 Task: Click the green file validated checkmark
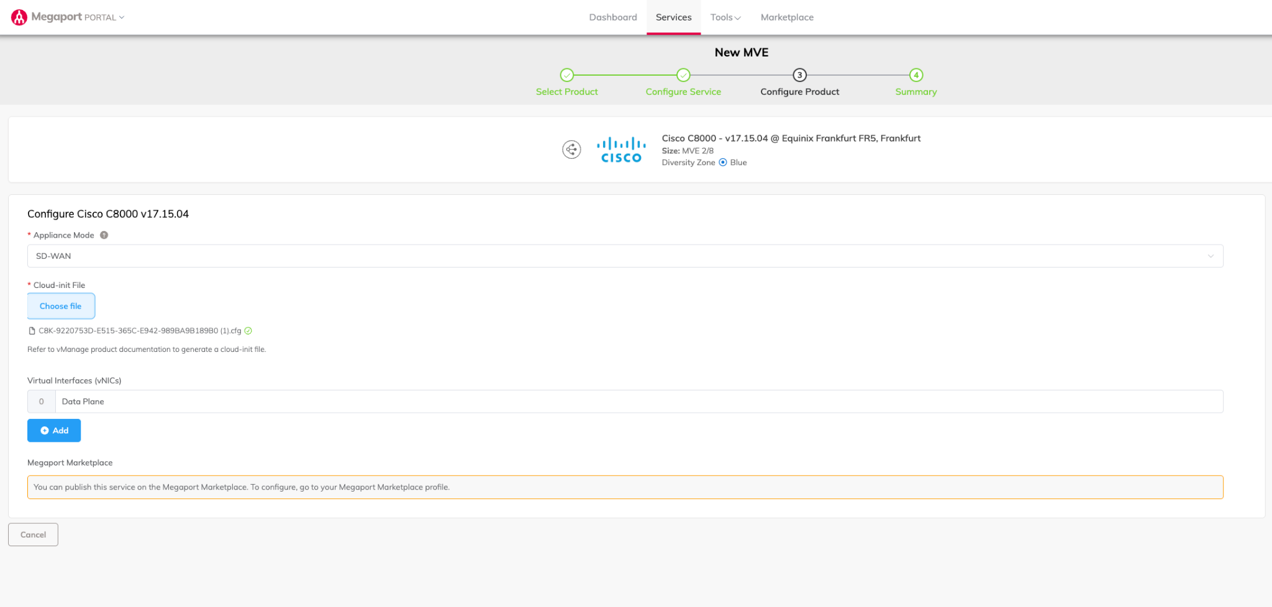point(248,331)
